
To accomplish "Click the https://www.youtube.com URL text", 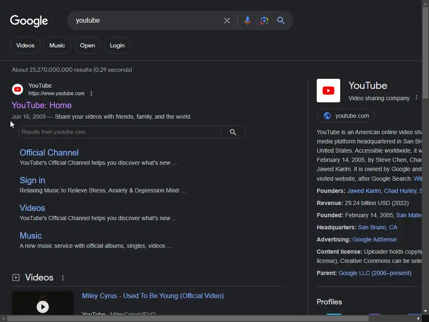I will [57, 93].
